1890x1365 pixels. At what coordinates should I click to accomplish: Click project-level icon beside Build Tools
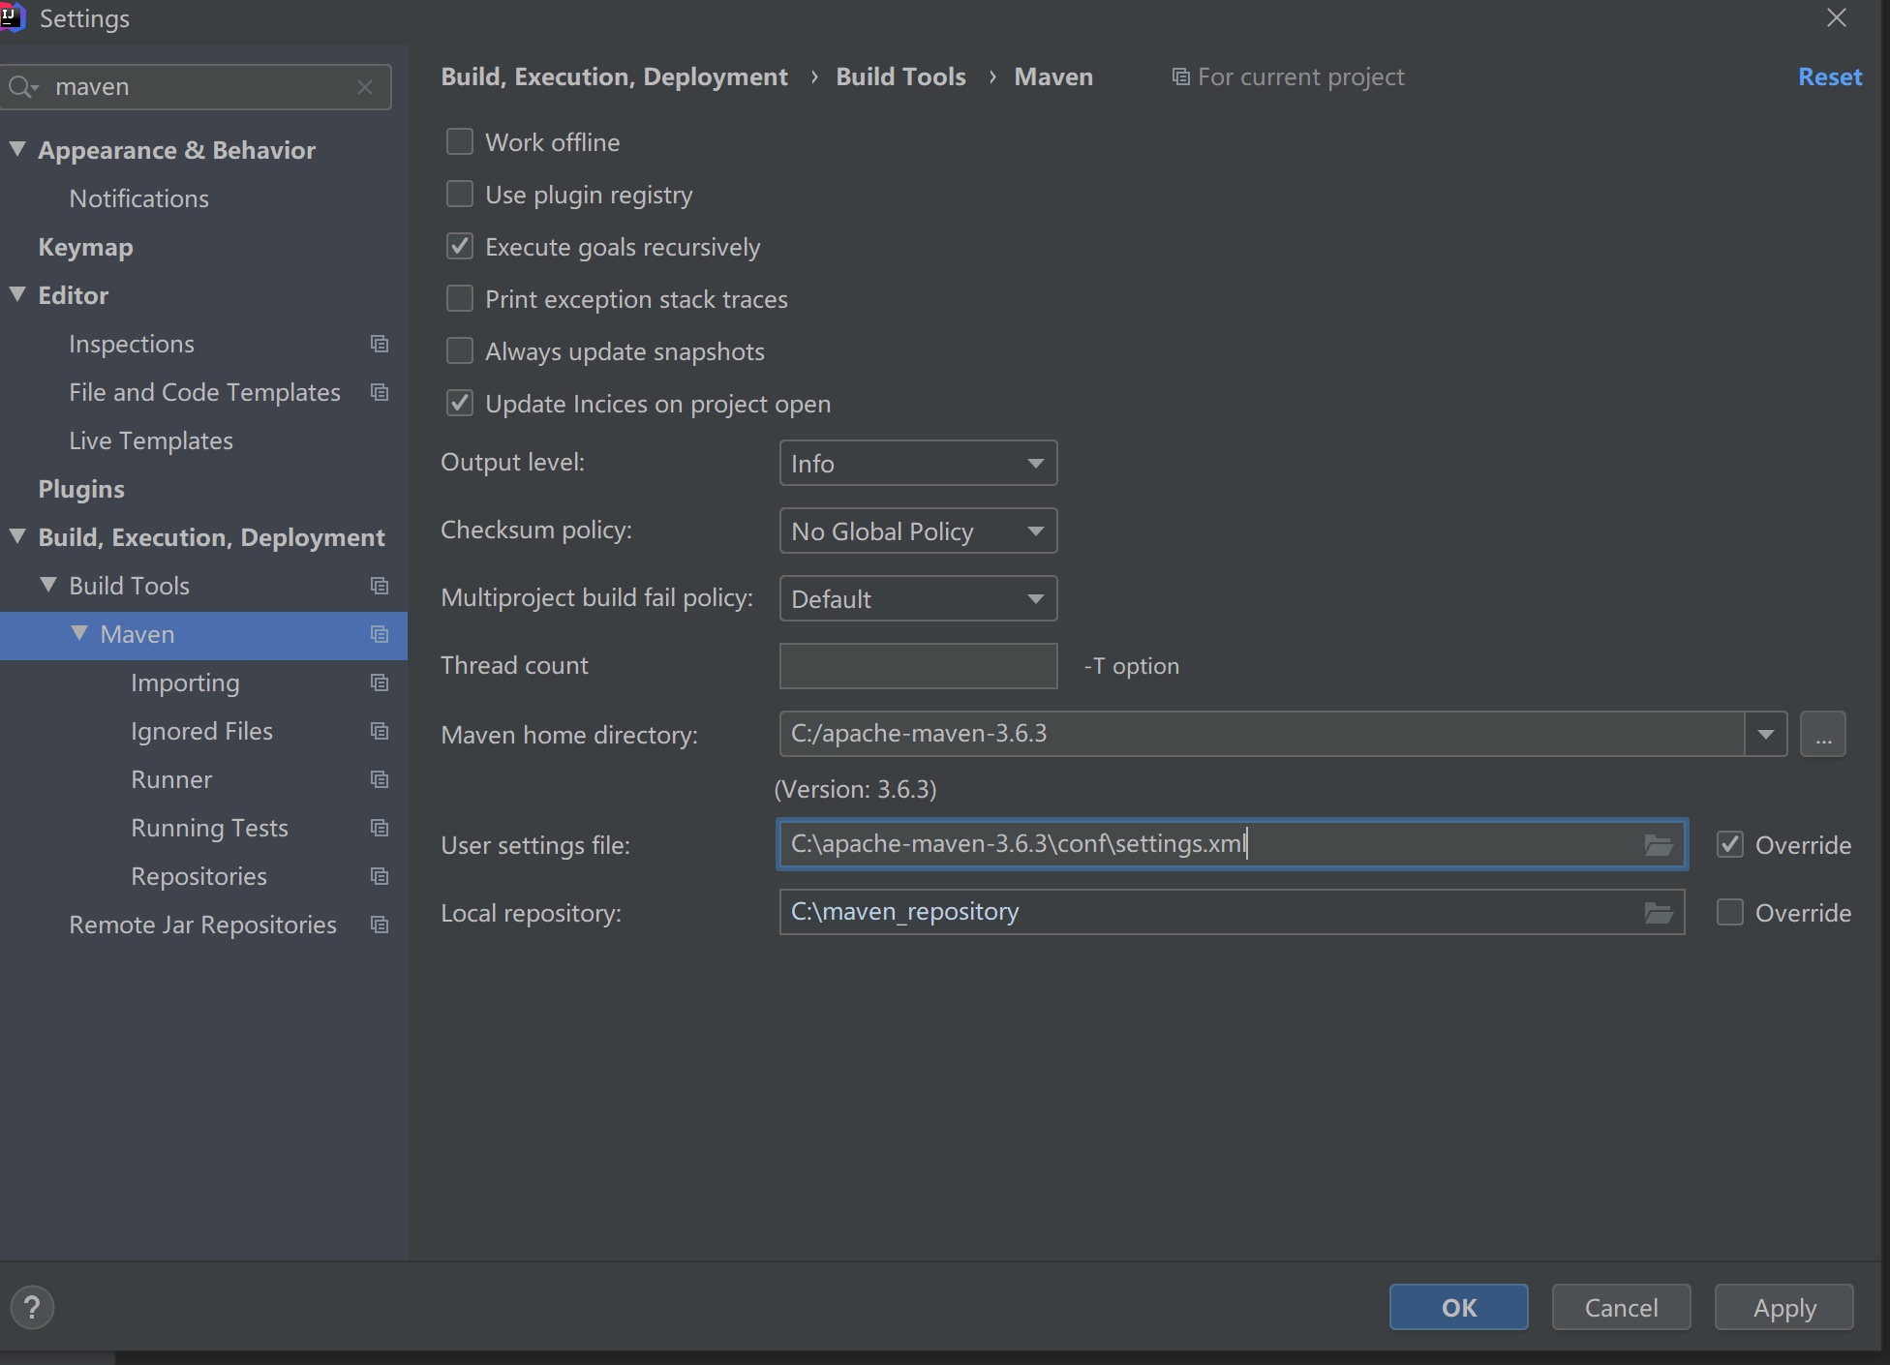(380, 586)
